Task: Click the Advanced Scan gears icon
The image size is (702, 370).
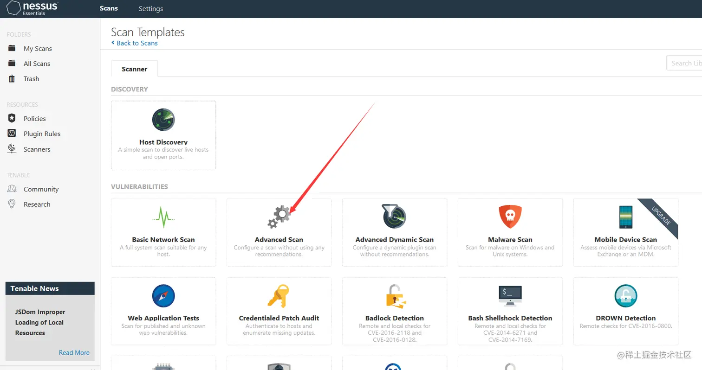Action: (x=279, y=217)
